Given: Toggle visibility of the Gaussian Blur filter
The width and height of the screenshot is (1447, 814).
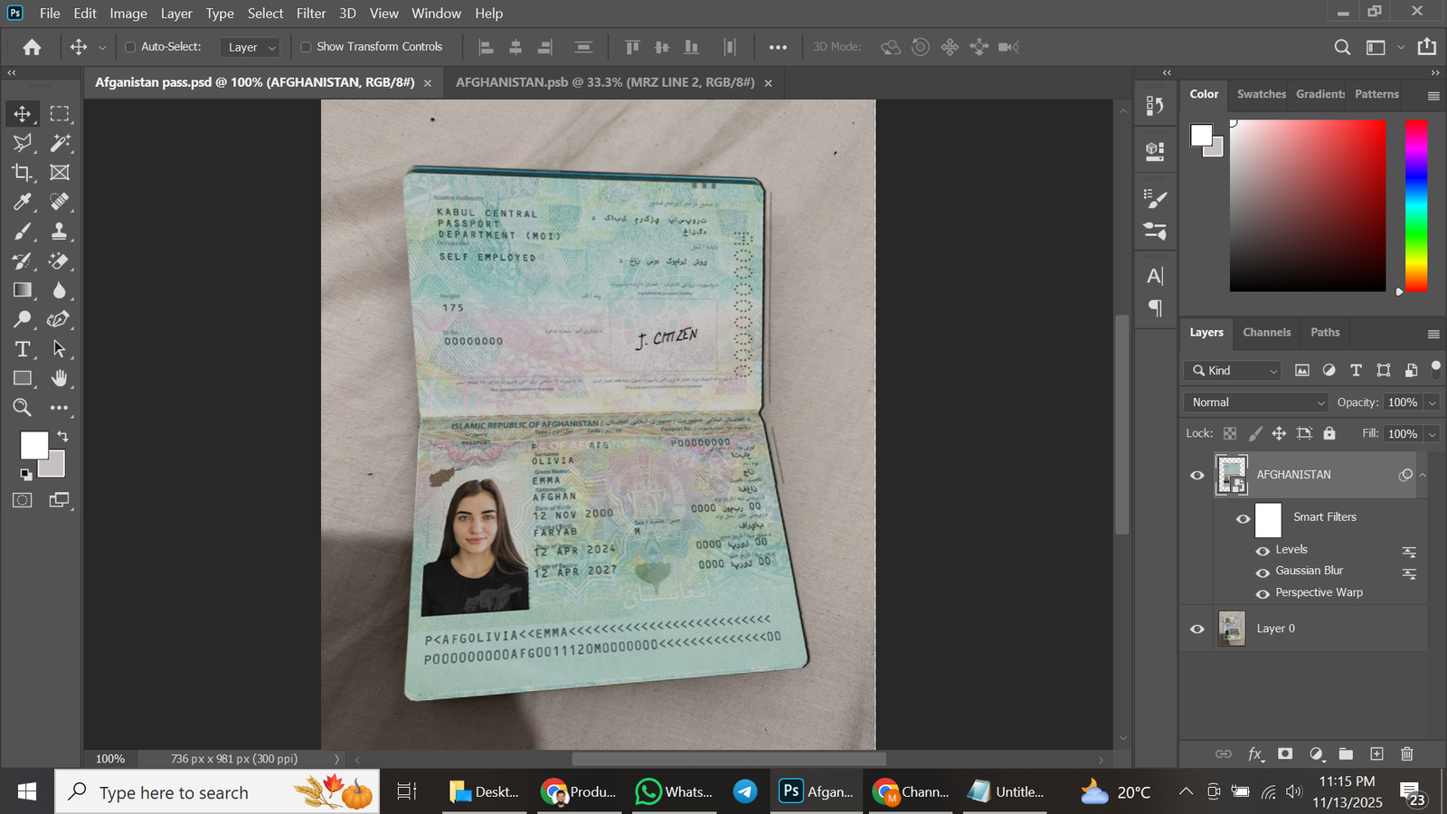Looking at the screenshot, I should point(1263,572).
